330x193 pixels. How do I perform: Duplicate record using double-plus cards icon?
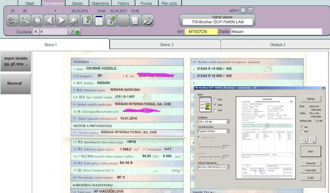point(111,20)
